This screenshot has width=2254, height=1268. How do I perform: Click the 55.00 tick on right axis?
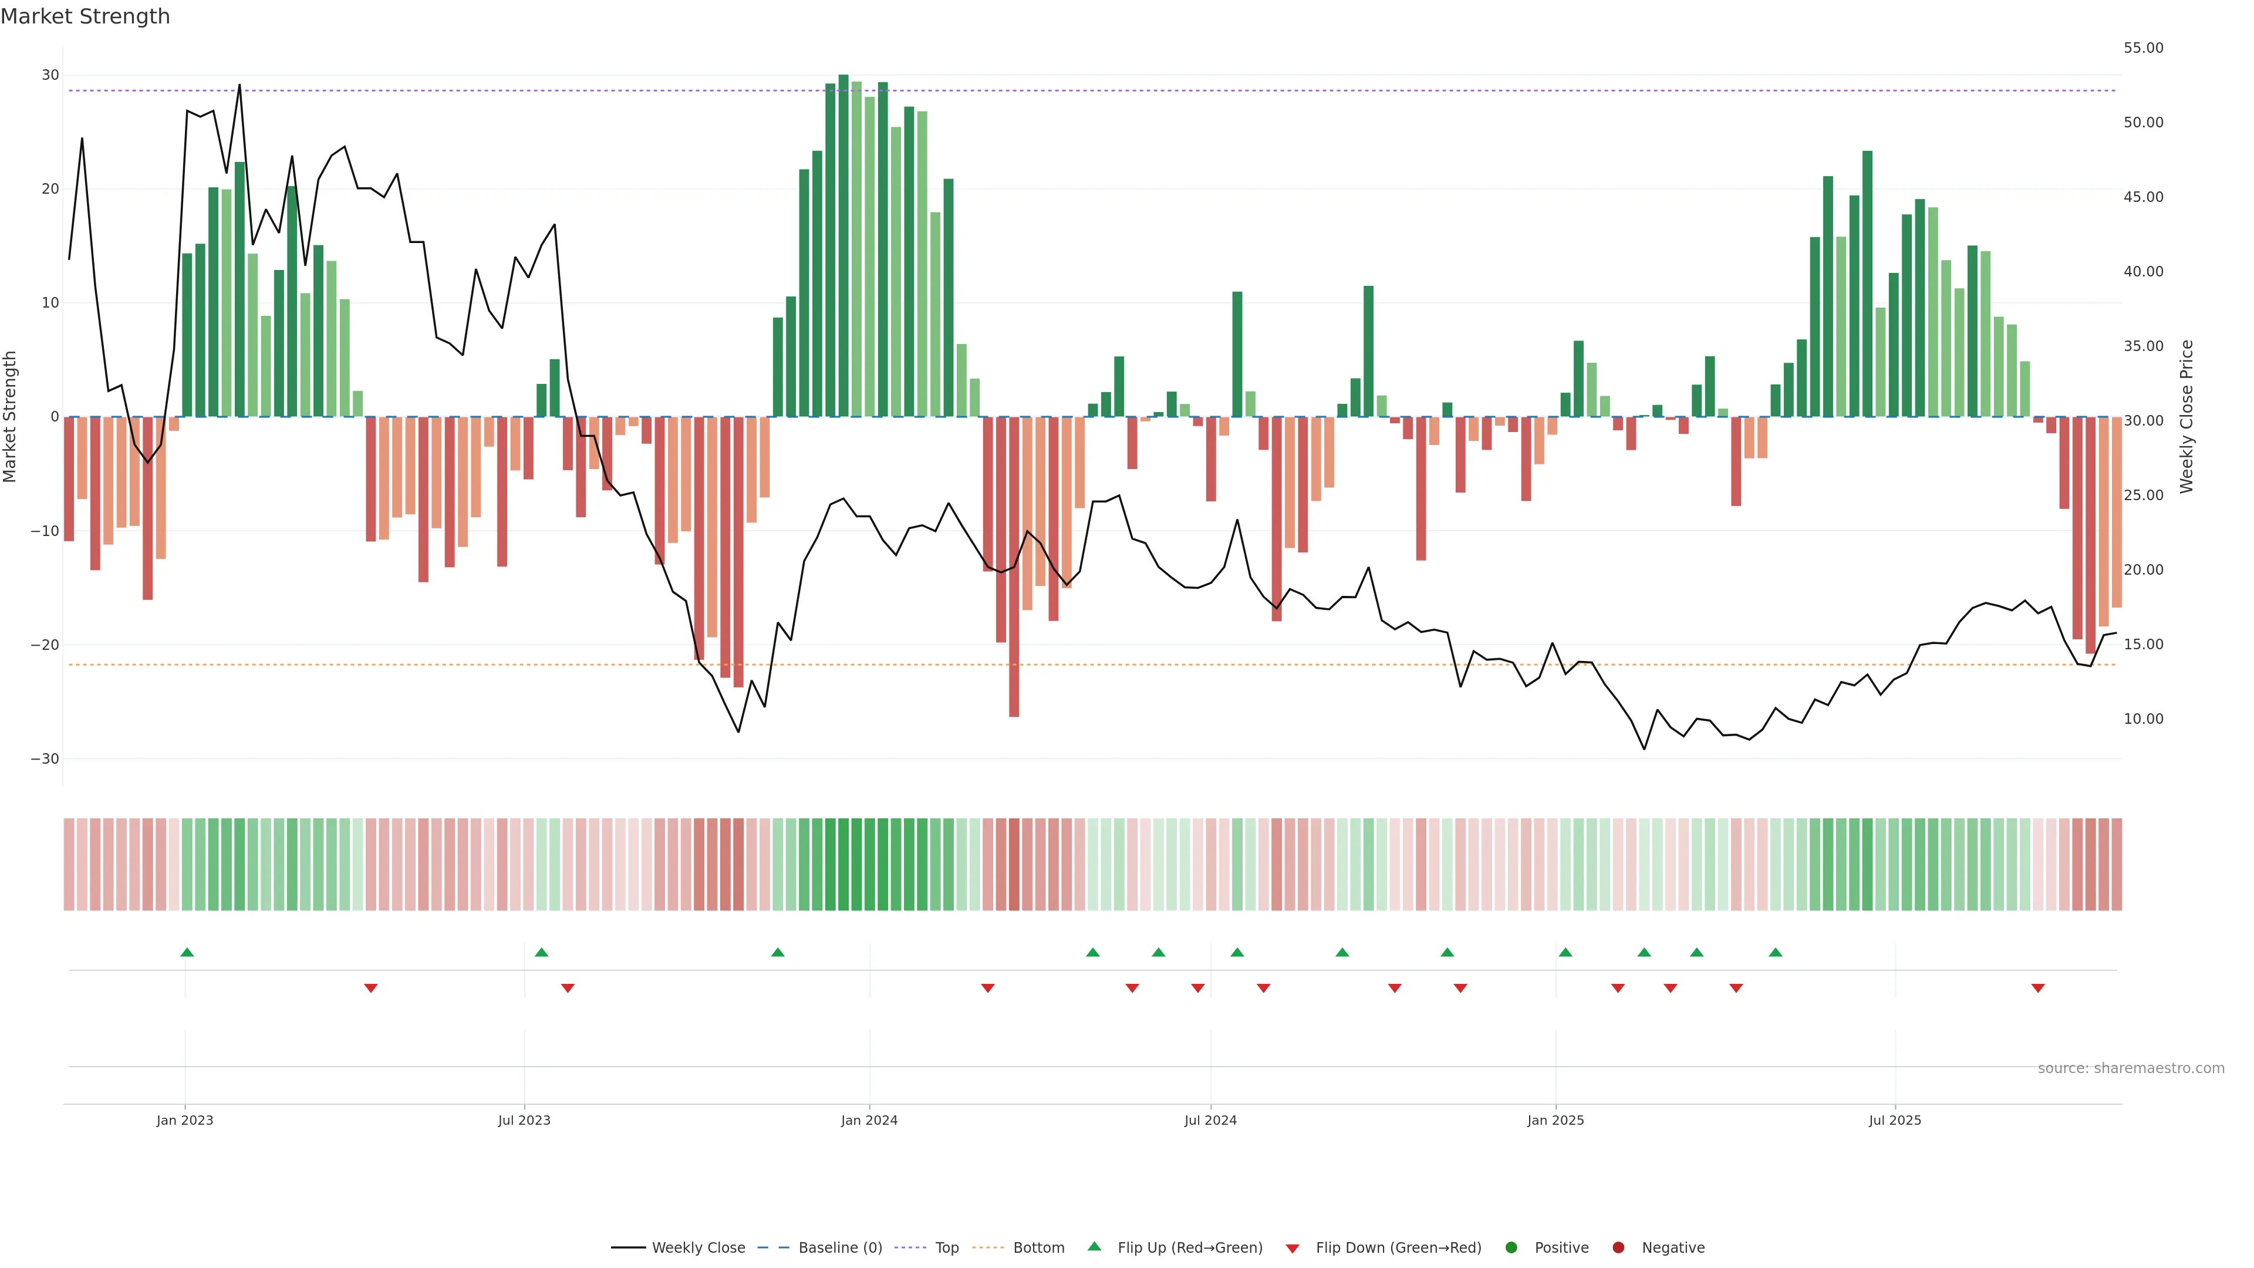click(2143, 48)
